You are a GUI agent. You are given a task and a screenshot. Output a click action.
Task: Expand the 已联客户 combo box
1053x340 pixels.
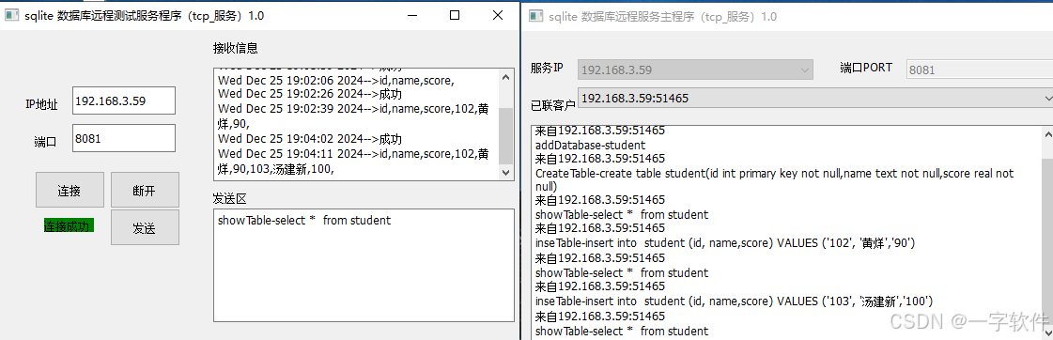pos(814,99)
